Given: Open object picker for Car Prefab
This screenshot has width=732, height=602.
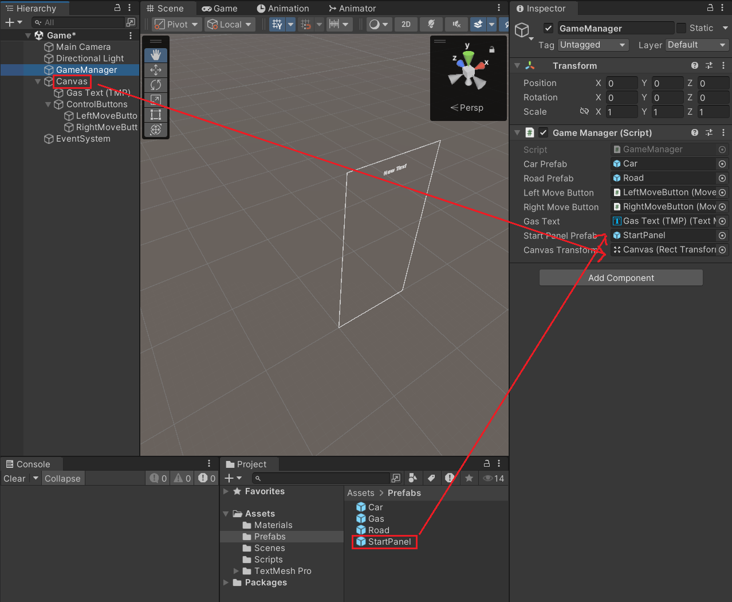Looking at the screenshot, I should point(722,164).
